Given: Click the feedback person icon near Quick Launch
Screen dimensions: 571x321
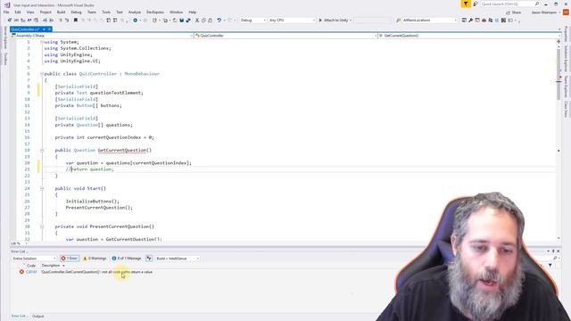Looking at the screenshot, I should point(476,4).
